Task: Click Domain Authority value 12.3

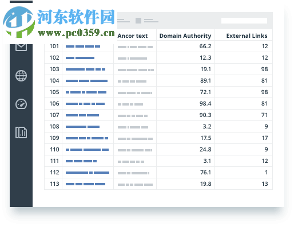Action: [205, 58]
